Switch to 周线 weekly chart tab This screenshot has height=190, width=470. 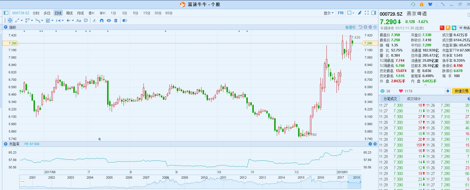point(69,13)
